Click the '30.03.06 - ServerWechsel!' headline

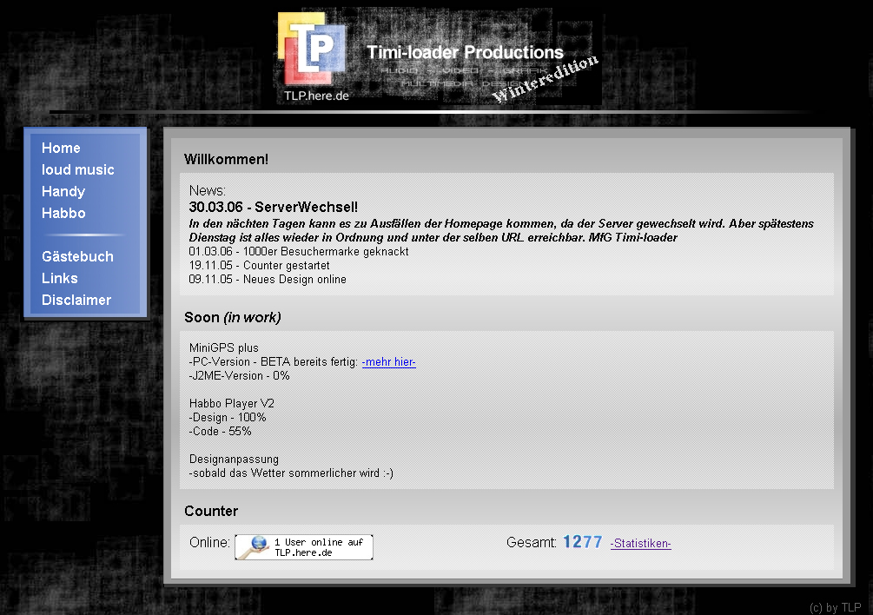274,207
